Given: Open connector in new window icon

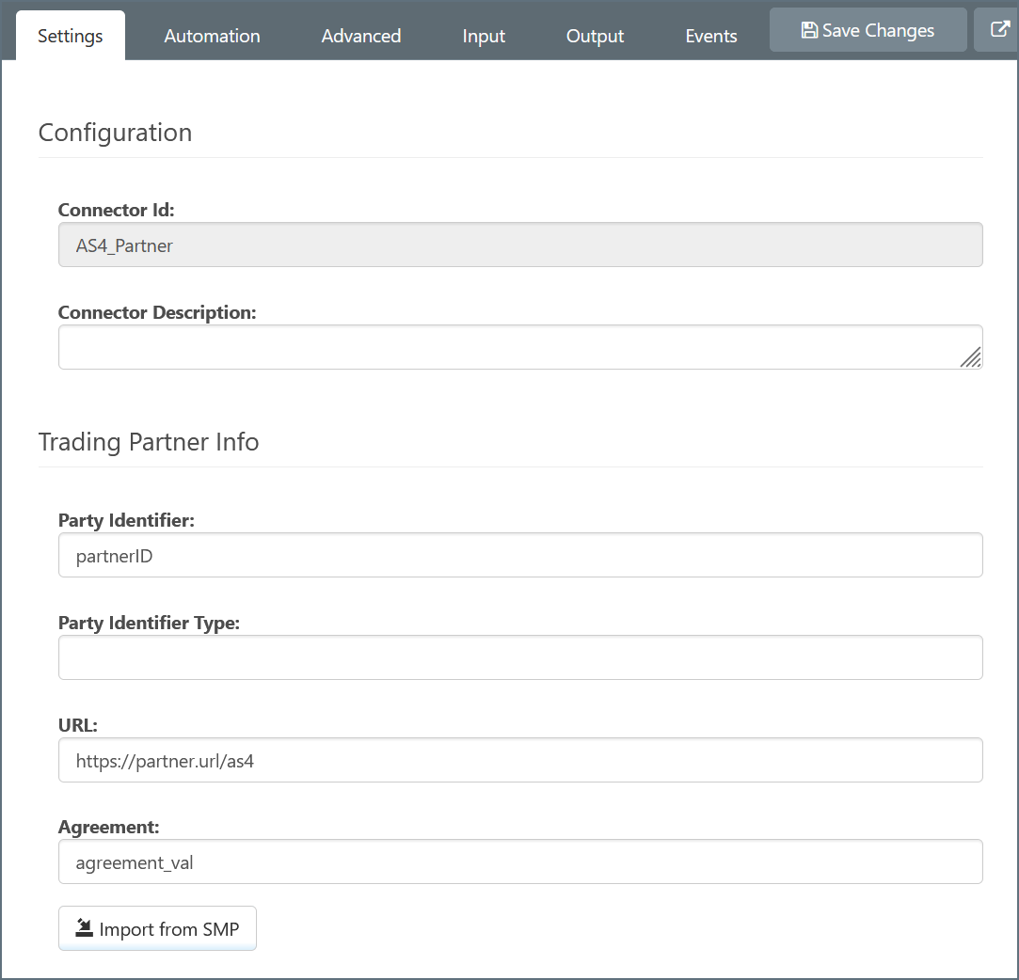Looking at the screenshot, I should (x=999, y=30).
